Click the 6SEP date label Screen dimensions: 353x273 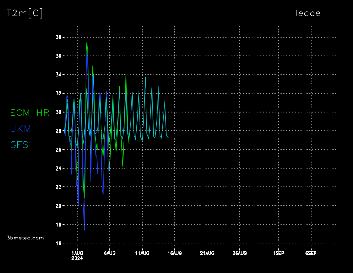click(311, 253)
